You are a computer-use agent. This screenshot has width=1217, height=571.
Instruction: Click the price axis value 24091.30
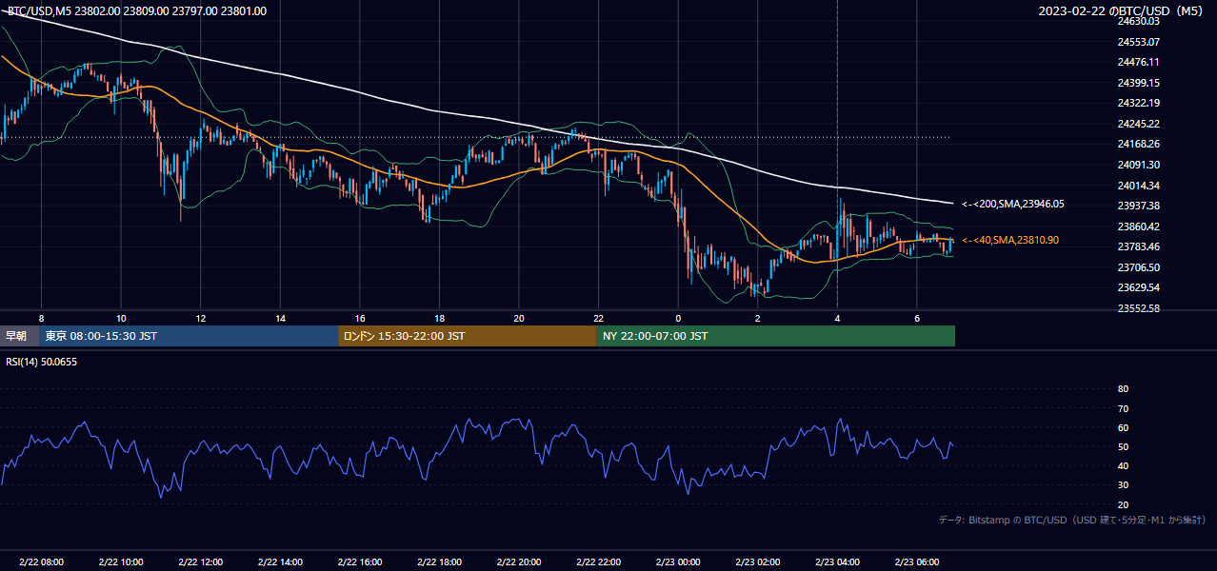pyautogui.click(x=1138, y=165)
